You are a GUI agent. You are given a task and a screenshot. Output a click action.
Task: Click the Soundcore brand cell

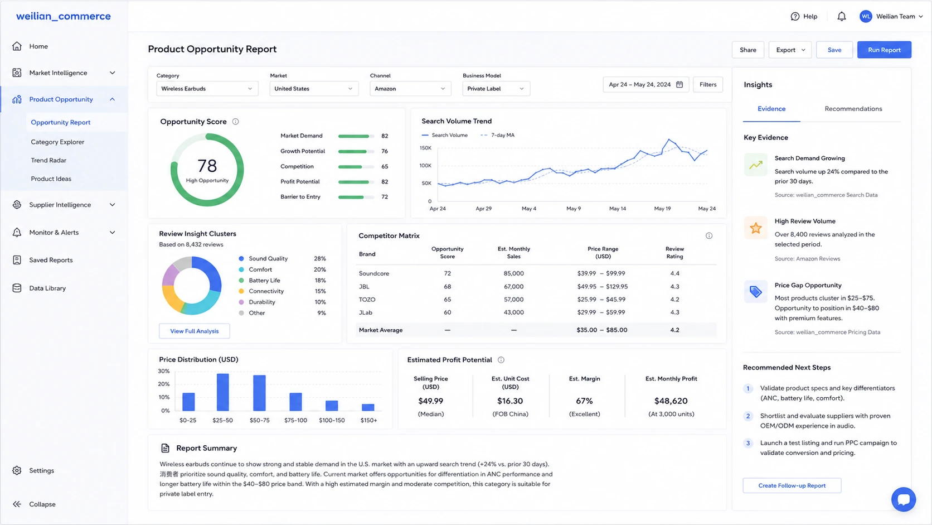[x=374, y=273]
